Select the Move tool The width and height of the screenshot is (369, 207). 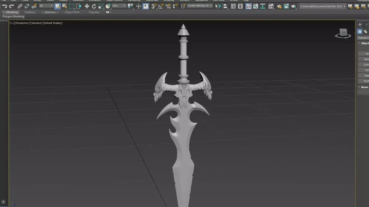[87, 6]
